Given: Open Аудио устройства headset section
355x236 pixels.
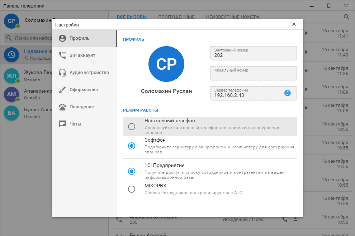Looking at the screenshot, I should pos(85,73).
